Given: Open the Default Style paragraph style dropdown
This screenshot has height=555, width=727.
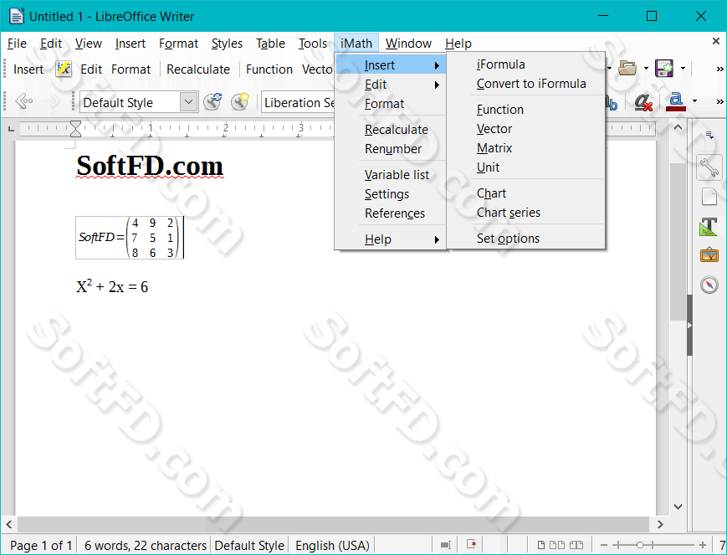Looking at the screenshot, I should pyautogui.click(x=188, y=102).
